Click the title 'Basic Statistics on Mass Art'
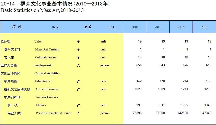The height and width of the screenshot is (125, 216). 42,10
